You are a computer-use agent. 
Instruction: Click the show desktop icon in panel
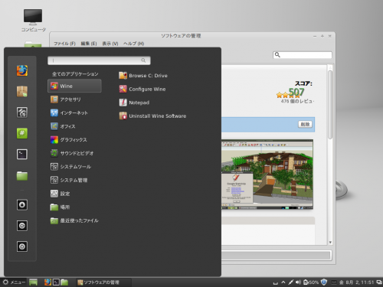[x=34, y=282]
